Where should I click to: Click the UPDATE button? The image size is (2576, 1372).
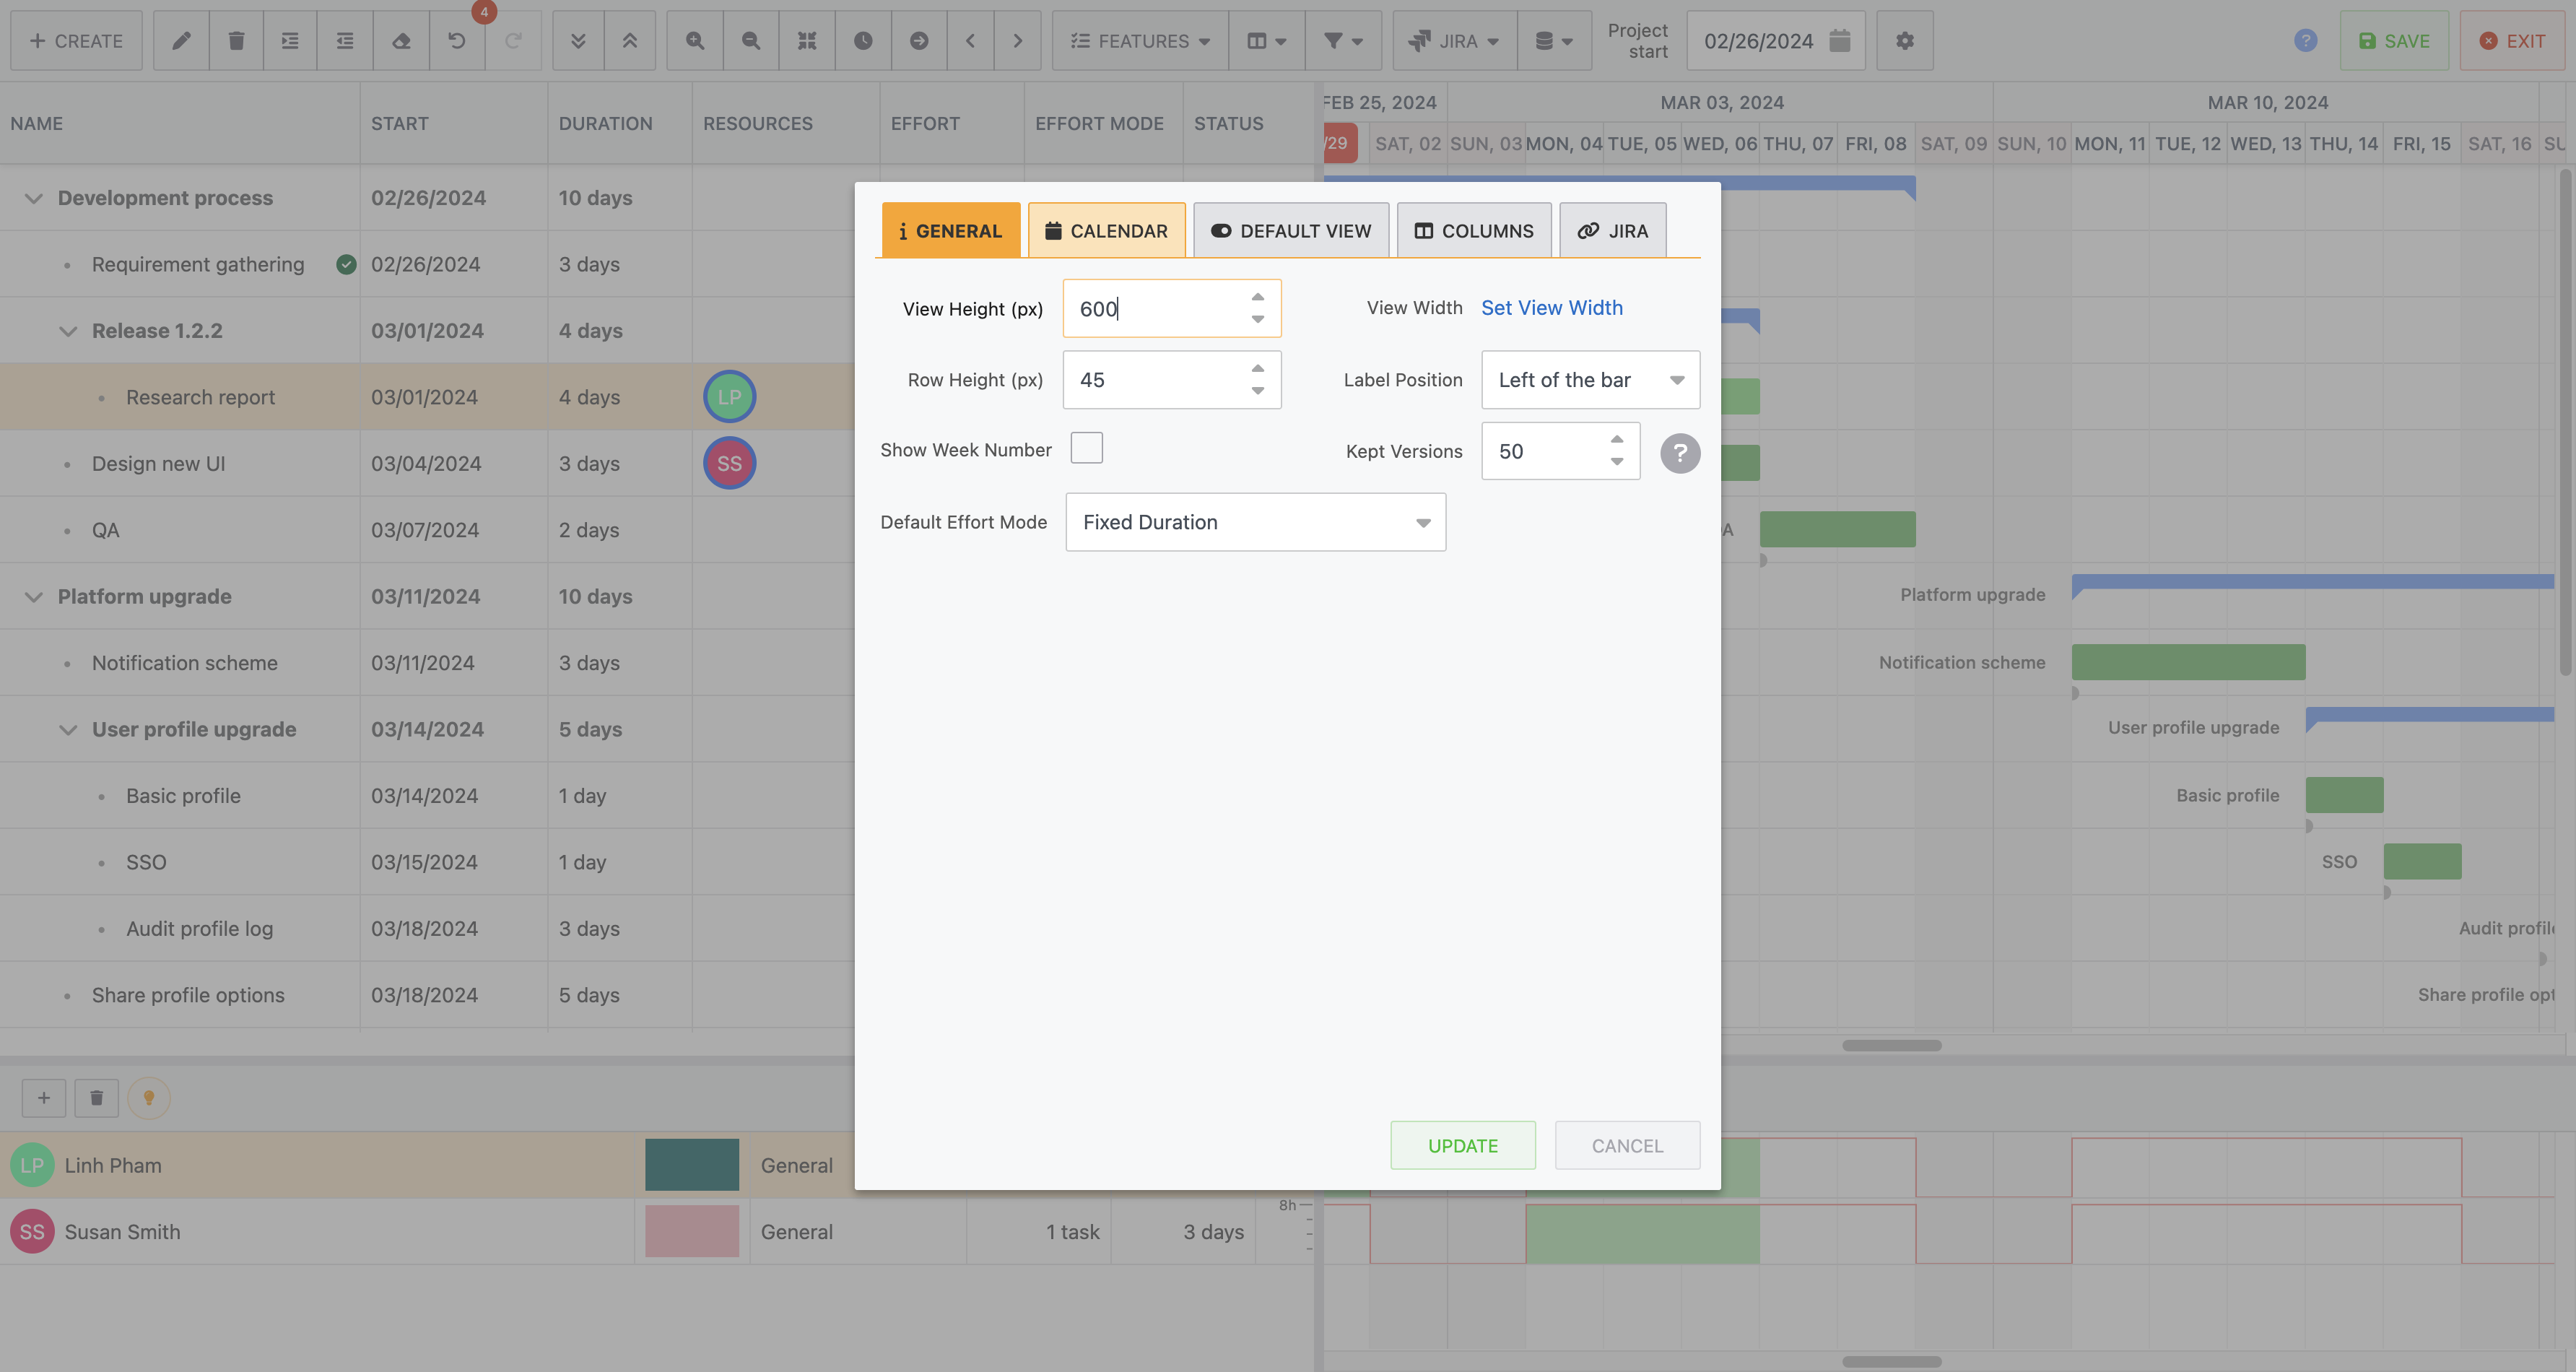click(x=1462, y=1144)
